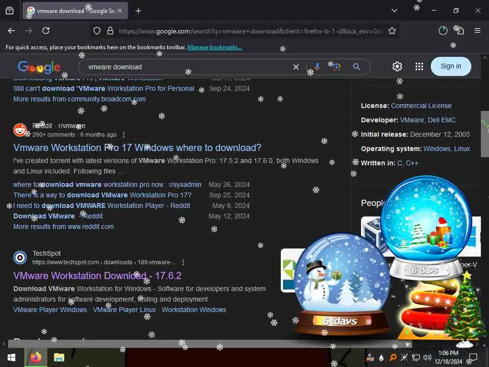Click the snowman snow globe widget
This screenshot has width=489, height=367.
point(342,284)
